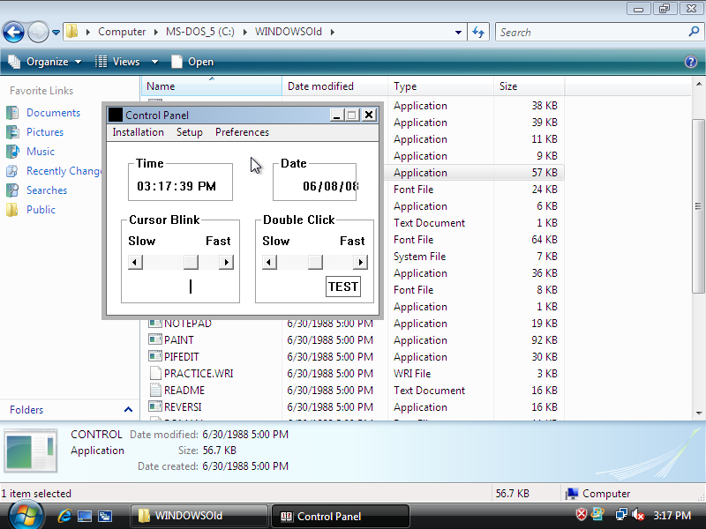Click the Back navigation arrow button
This screenshot has height=529, width=706.
pyautogui.click(x=13, y=33)
